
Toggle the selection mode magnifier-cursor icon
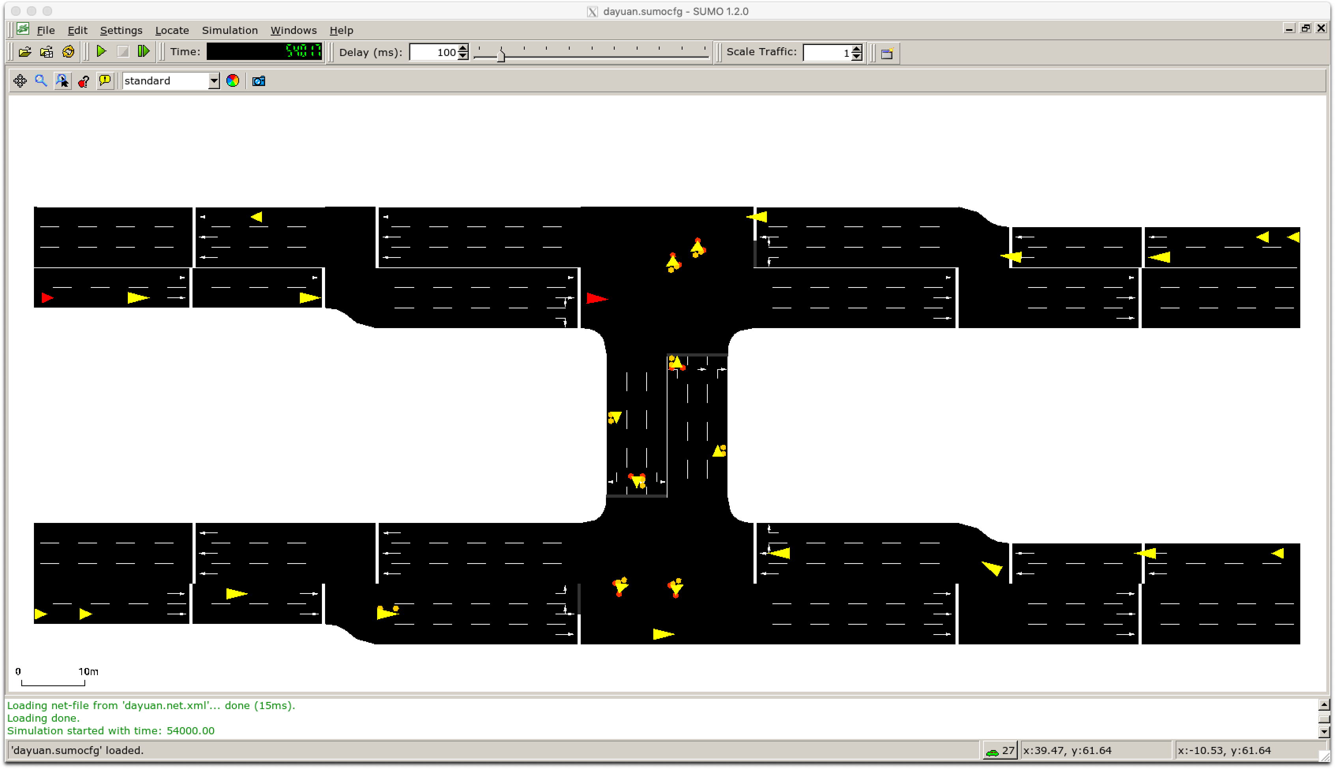coord(62,81)
